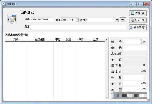Click the 备注 remarks input field

(x=79, y=27)
